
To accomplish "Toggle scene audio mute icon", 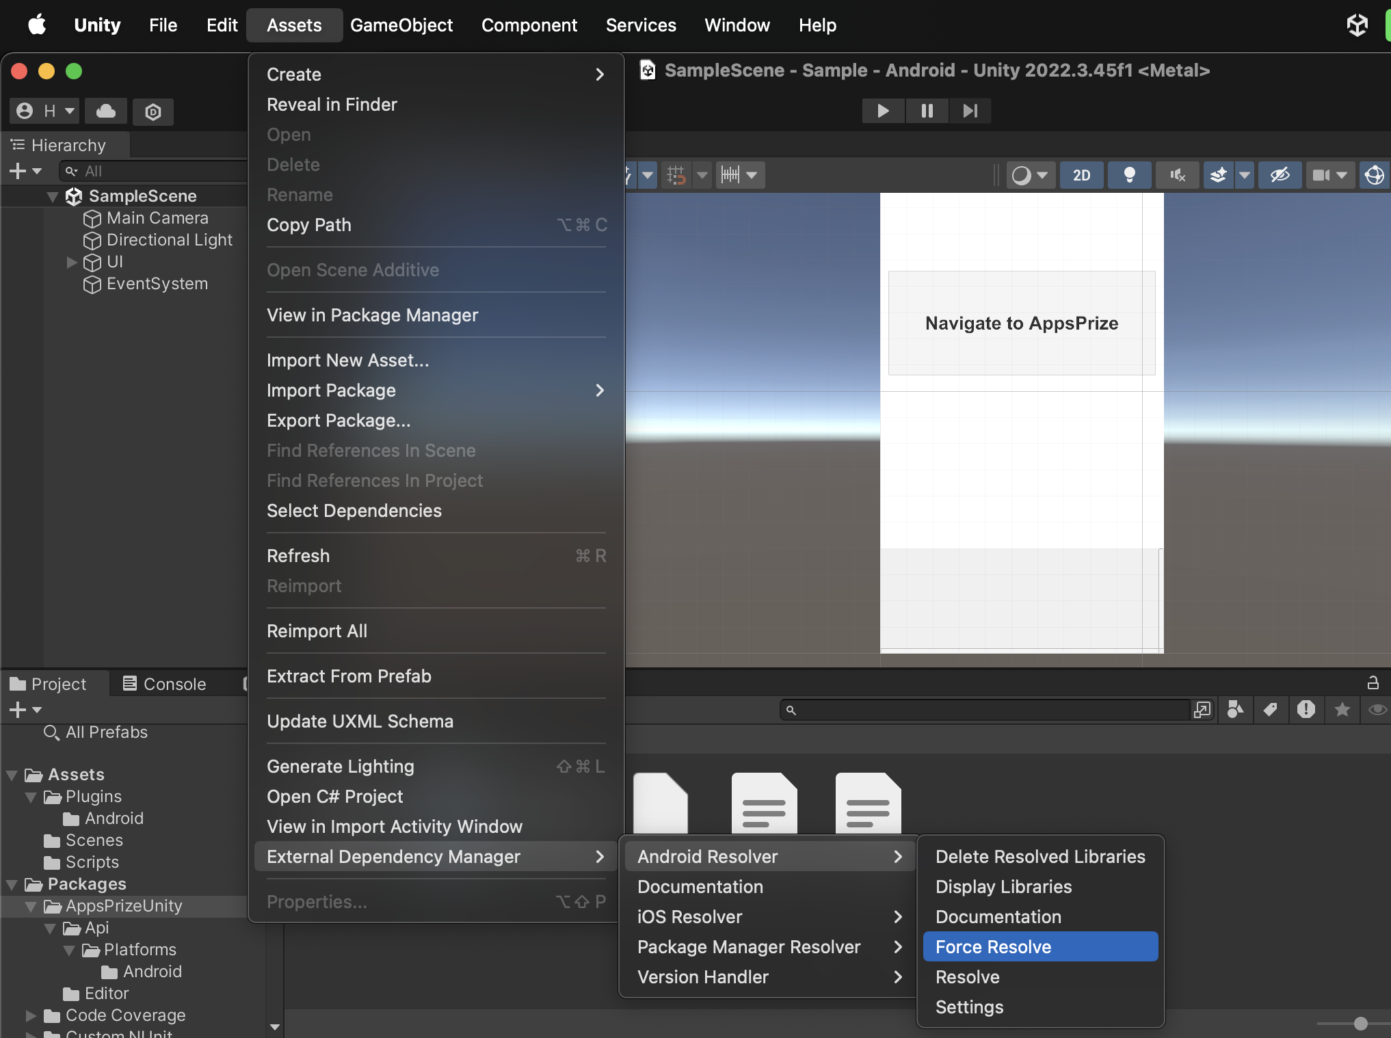I will pos(1177,175).
